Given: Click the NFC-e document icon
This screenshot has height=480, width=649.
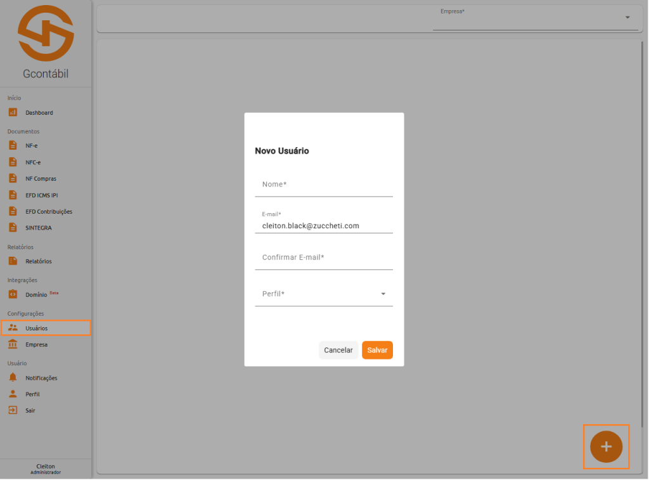Looking at the screenshot, I should (13, 162).
